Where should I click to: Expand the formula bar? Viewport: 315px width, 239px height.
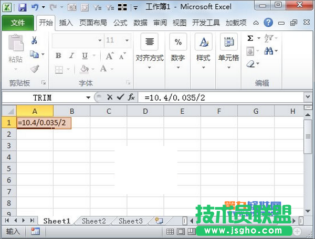[308, 97]
